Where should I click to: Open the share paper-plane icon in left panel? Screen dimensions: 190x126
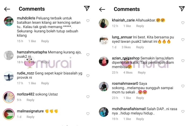tap(87, 8)
